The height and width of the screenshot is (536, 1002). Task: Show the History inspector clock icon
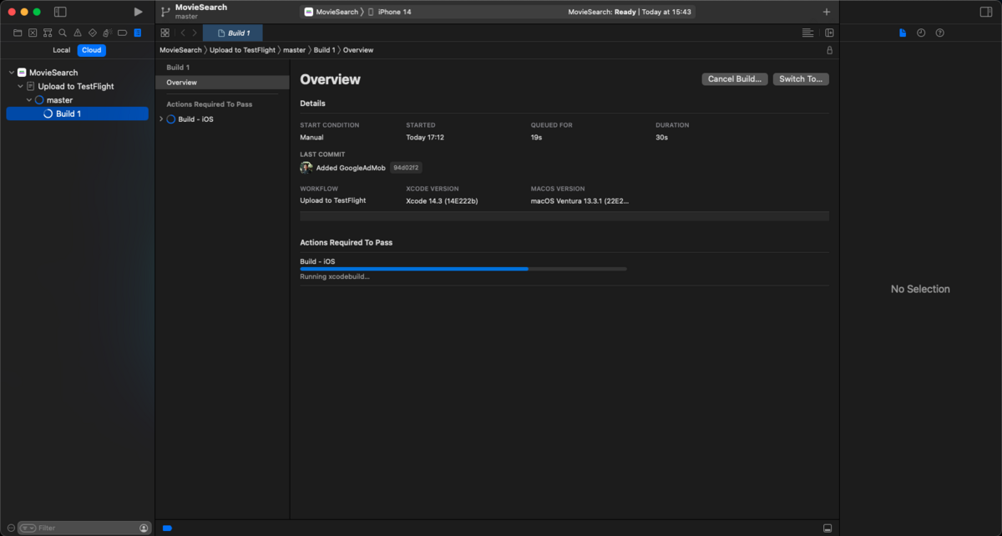tap(921, 33)
